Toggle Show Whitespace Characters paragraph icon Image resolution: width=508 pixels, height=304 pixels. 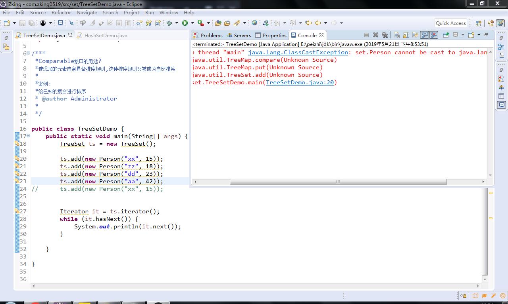click(128, 23)
